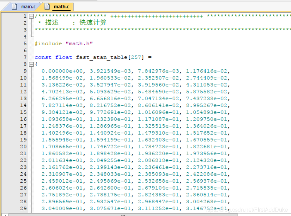This screenshot has width=291, height=216.
Task: Click value 8.995267e-02 on line 14
Action: point(207,105)
